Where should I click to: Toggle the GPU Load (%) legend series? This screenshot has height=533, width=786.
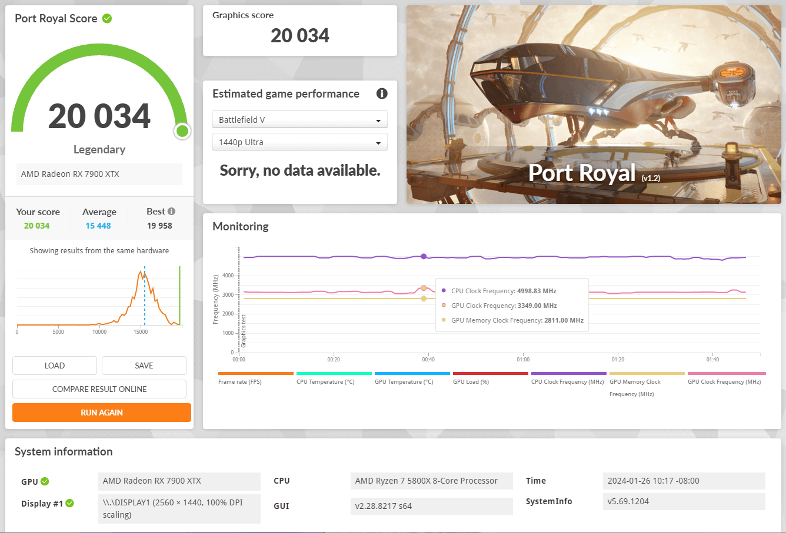tap(490, 378)
